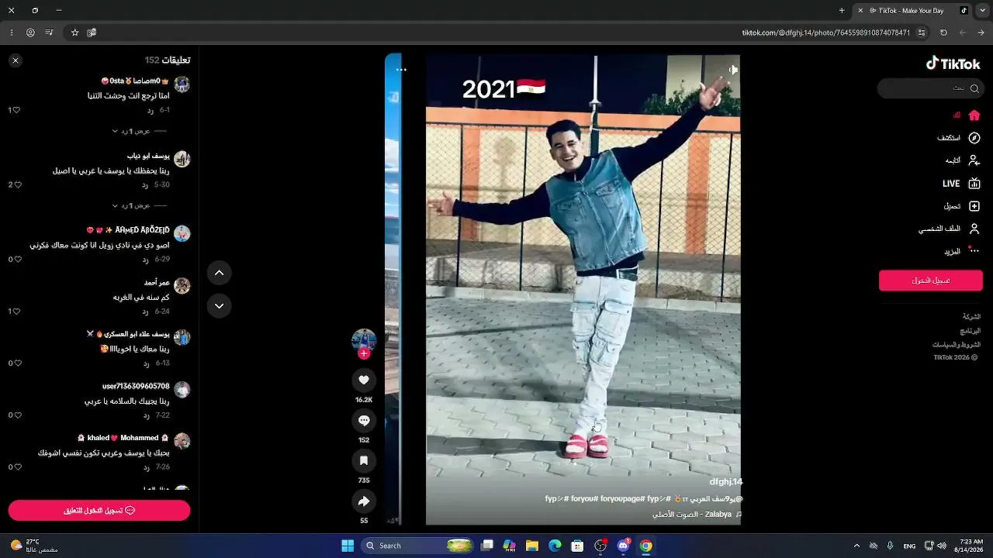Open the dfghj.14 username on the video
The width and height of the screenshot is (993, 558).
pos(725,481)
